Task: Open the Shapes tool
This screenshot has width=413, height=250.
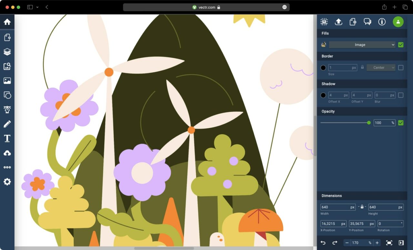Action: 7,95
